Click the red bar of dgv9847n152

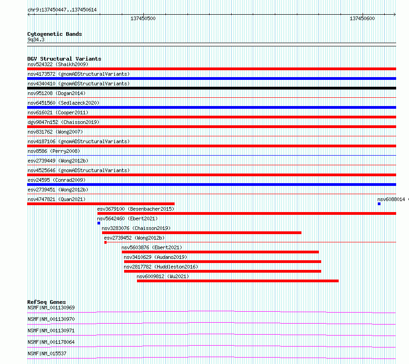coord(211,127)
